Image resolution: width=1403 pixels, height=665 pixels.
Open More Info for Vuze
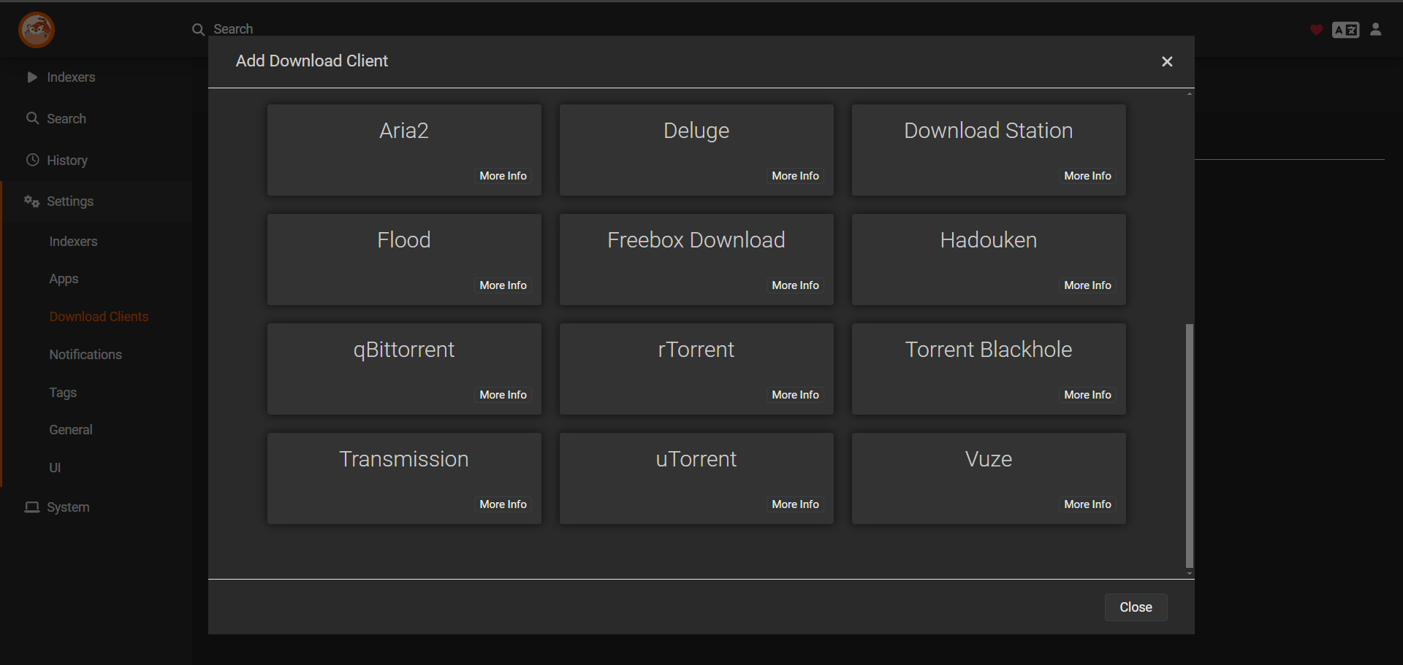[1087, 504]
